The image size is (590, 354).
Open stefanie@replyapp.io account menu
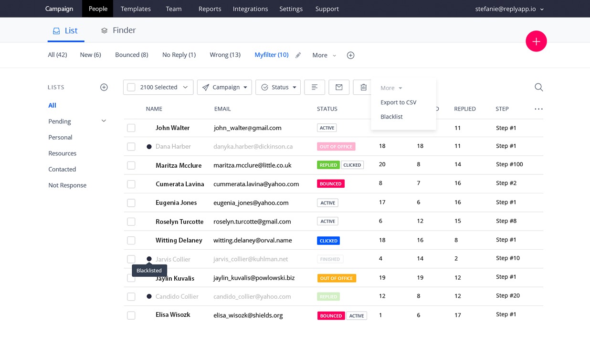click(x=509, y=9)
